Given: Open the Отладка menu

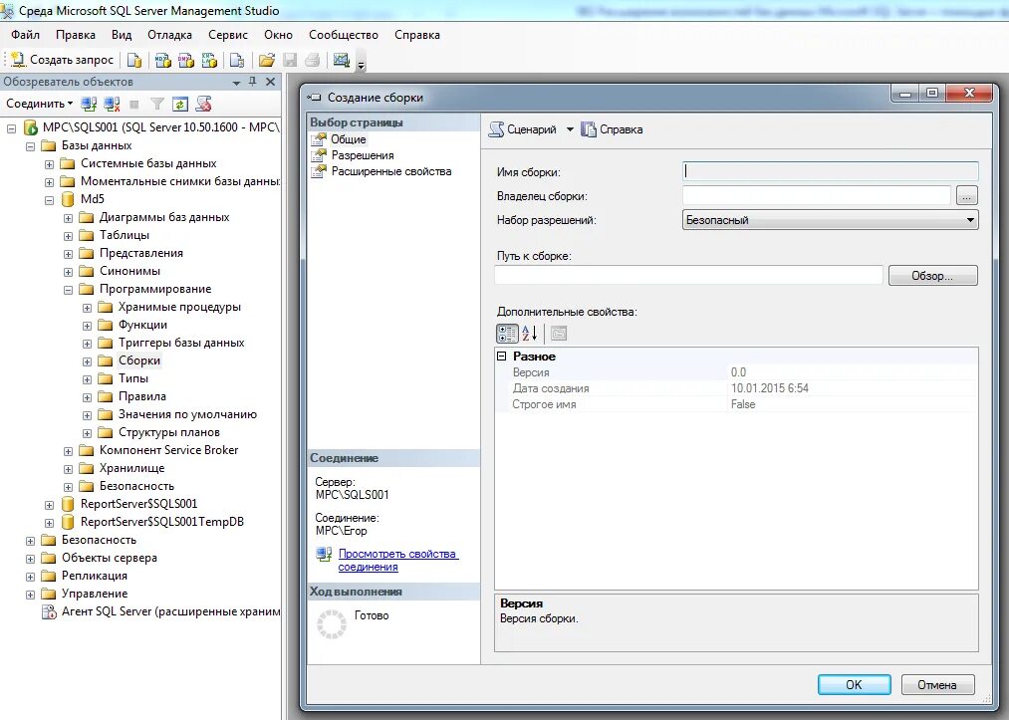Looking at the screenshot, I should 169,35.
